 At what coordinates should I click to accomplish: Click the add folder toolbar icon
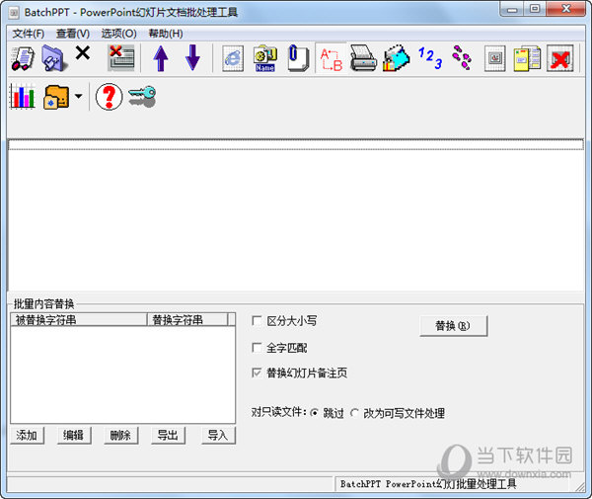54,58
